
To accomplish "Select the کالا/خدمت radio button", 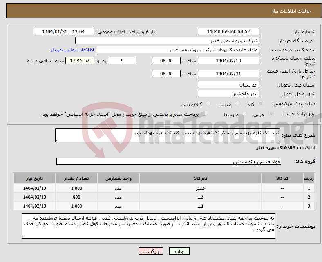I will click(208, 104).
